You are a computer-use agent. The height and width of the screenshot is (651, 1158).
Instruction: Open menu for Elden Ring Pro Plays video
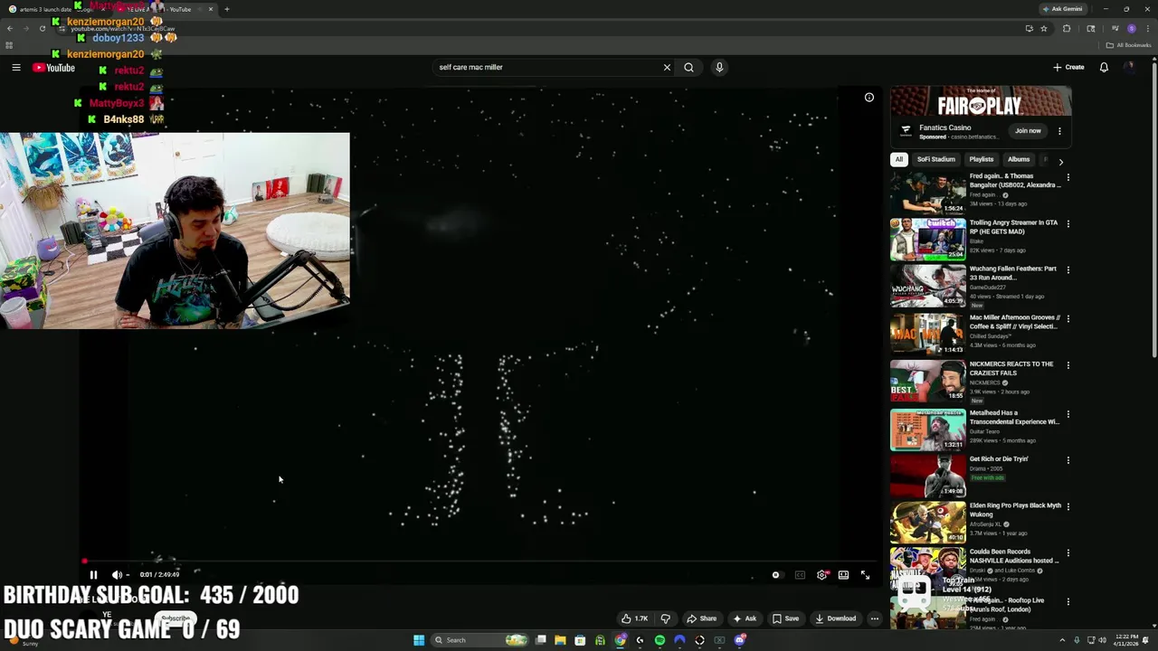pos(1068,506)
